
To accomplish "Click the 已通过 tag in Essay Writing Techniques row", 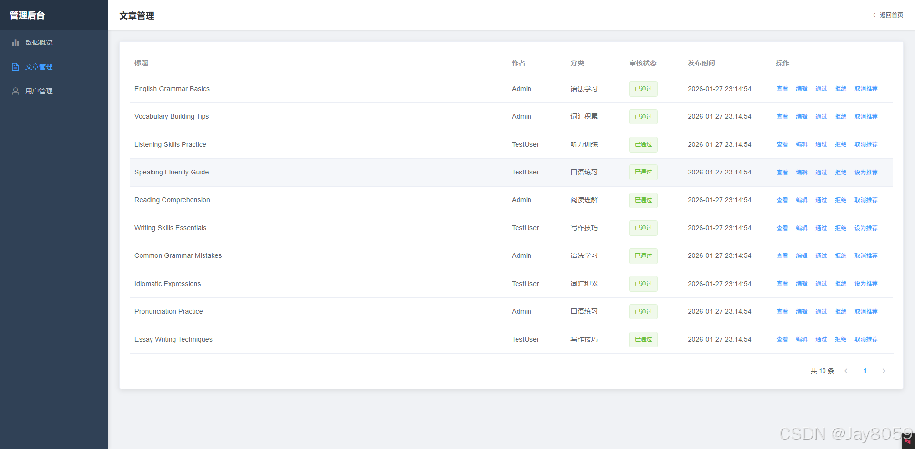I will point(643,339).
